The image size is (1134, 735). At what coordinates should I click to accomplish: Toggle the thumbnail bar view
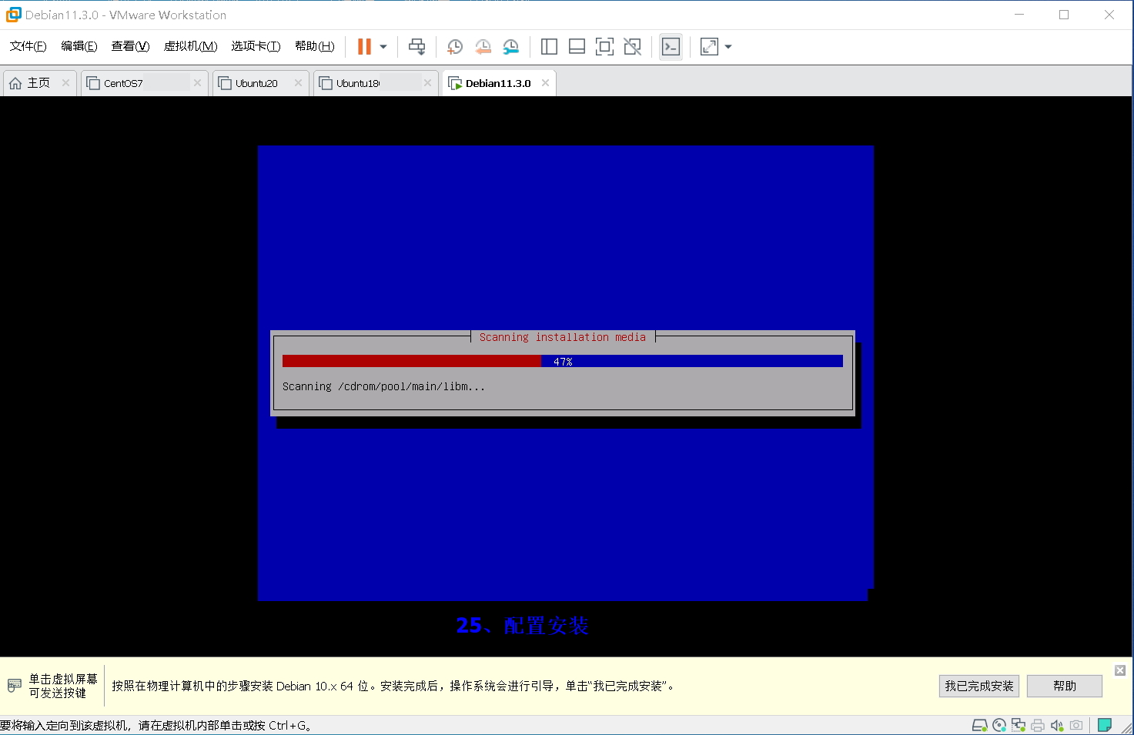click(x=577, y=47)
